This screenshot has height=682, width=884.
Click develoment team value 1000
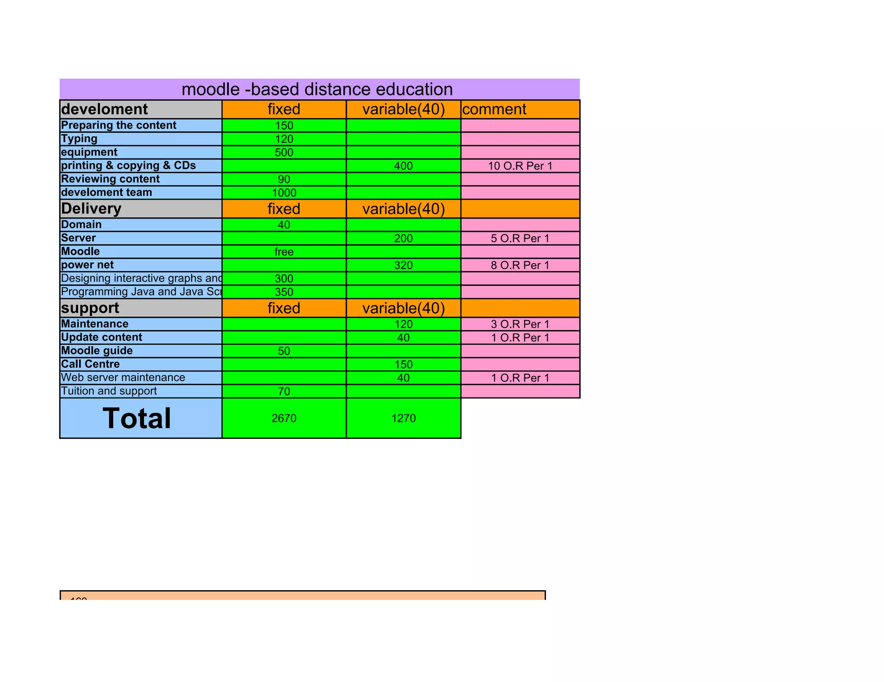click(x=284, y=193)
